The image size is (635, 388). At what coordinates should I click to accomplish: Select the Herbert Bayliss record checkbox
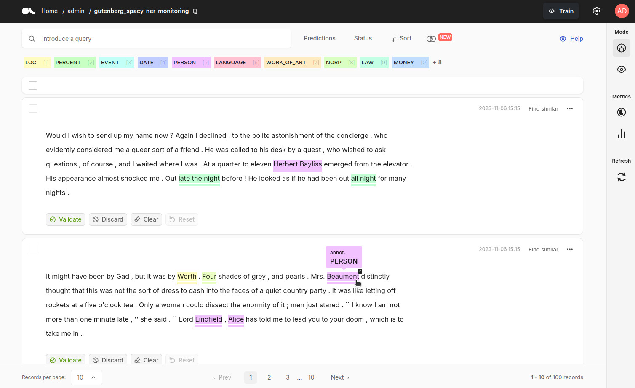click(x=33, y=108)
